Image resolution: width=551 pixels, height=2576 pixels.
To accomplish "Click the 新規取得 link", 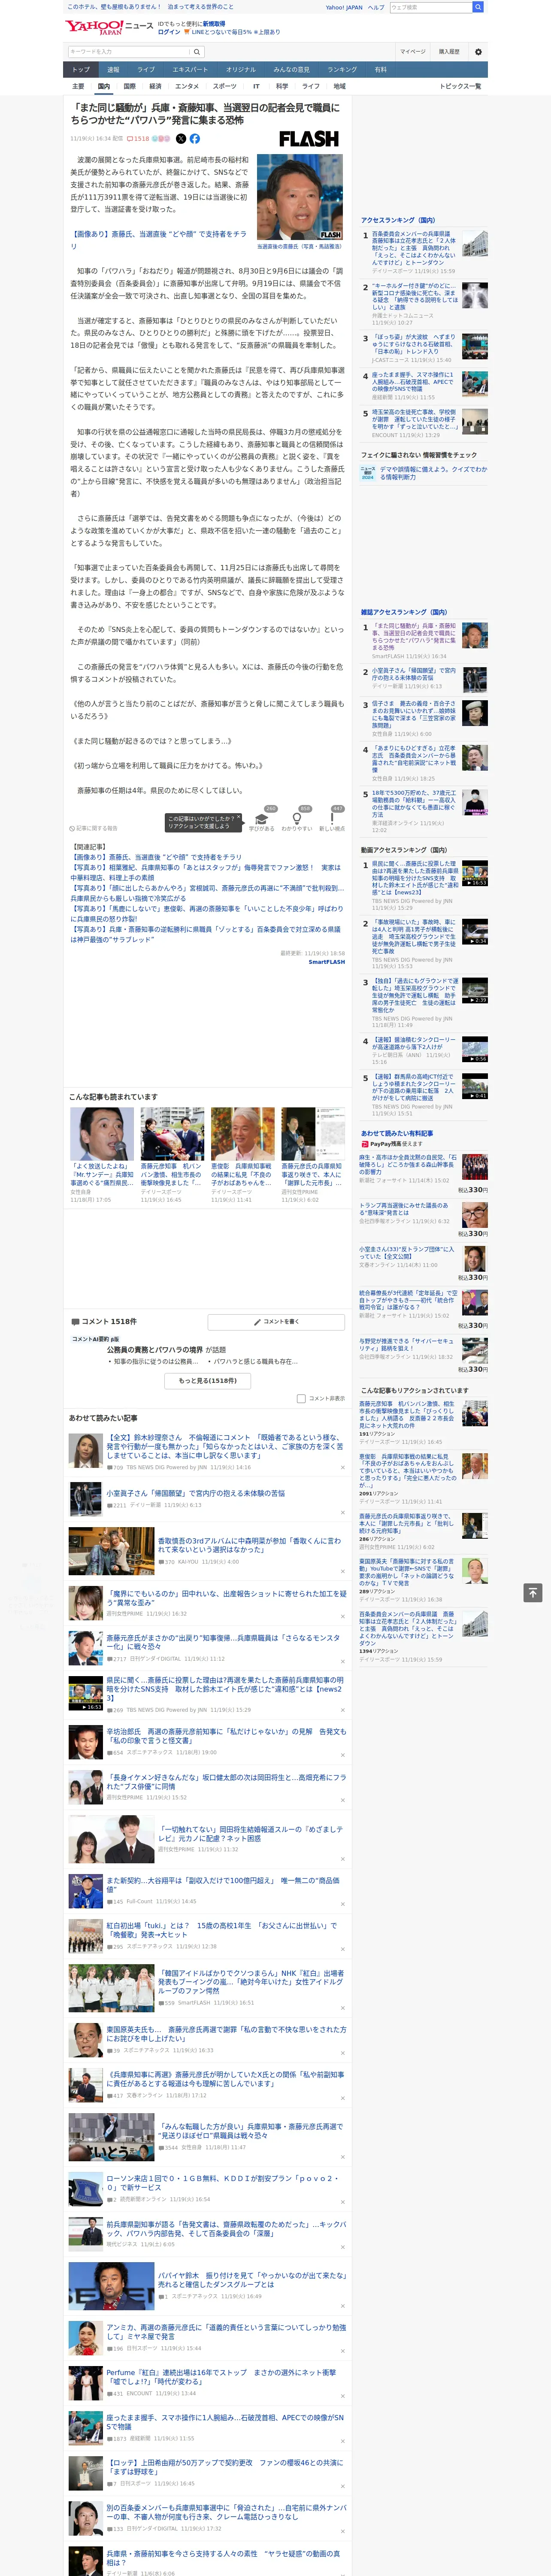I will click(214, 23).
